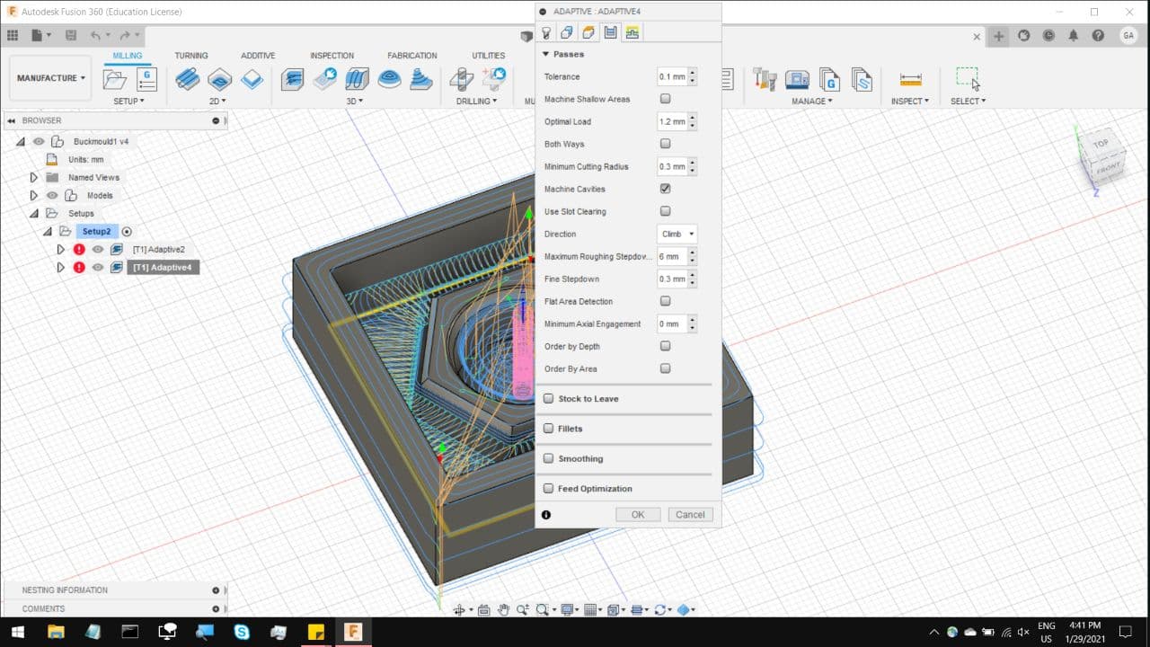Select the Drill operation tool
The width and height of the screenshot is (1150, 647).
pyautogui.click(x=461, y=79)
